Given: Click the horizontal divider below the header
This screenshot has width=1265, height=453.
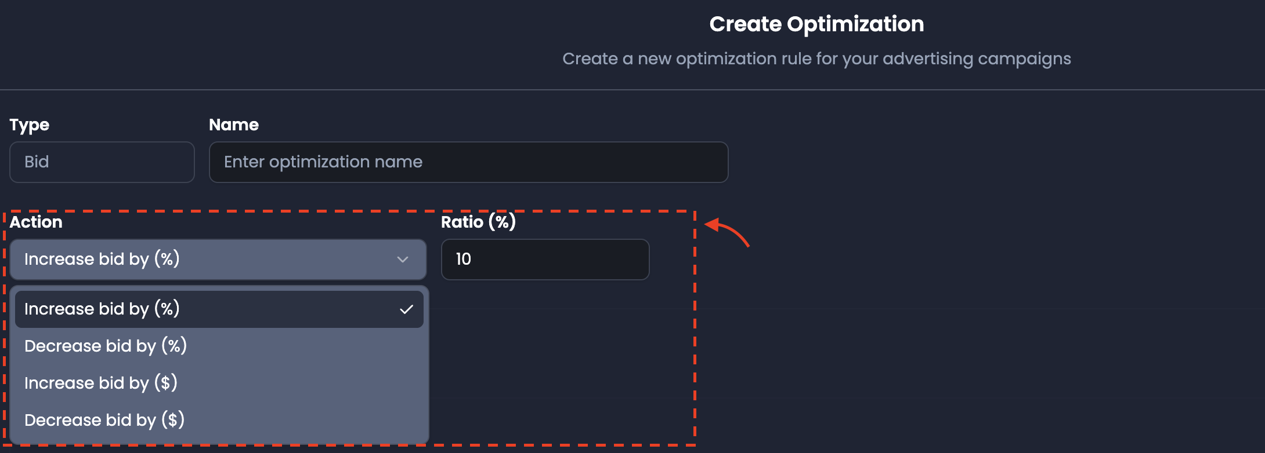Looking at the screenshot, I should [x=632, y=90].
